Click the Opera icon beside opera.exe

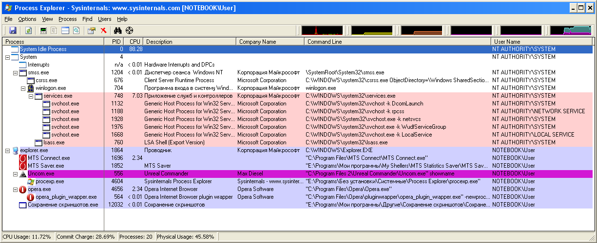(x=22, y=189)
